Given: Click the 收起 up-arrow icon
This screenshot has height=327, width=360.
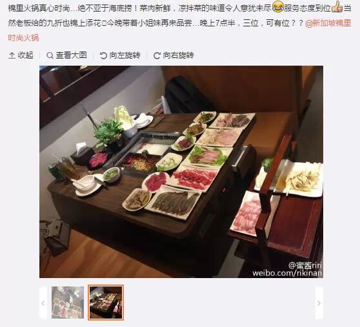Looking at the screenshot, I should tap(12, 55).
